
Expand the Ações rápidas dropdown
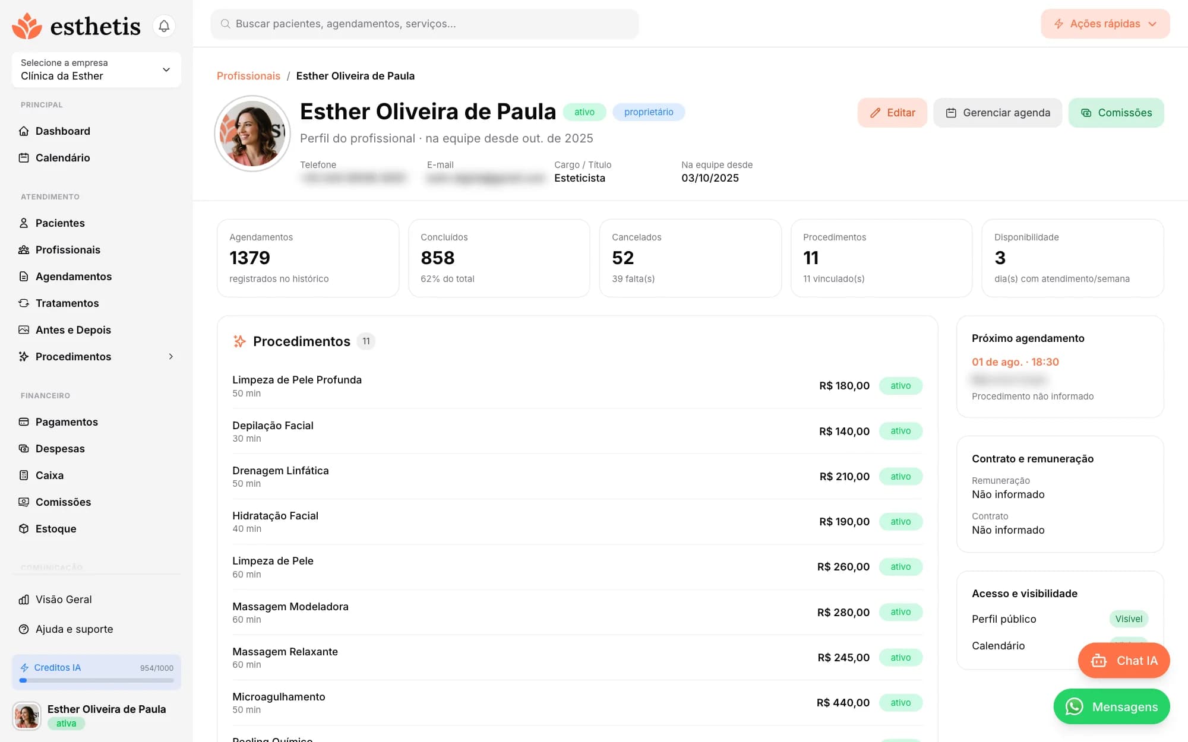pyautogui.click(x=1105, y=24)
